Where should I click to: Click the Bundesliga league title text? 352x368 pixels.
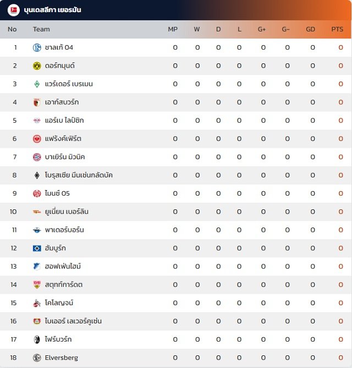52,10
